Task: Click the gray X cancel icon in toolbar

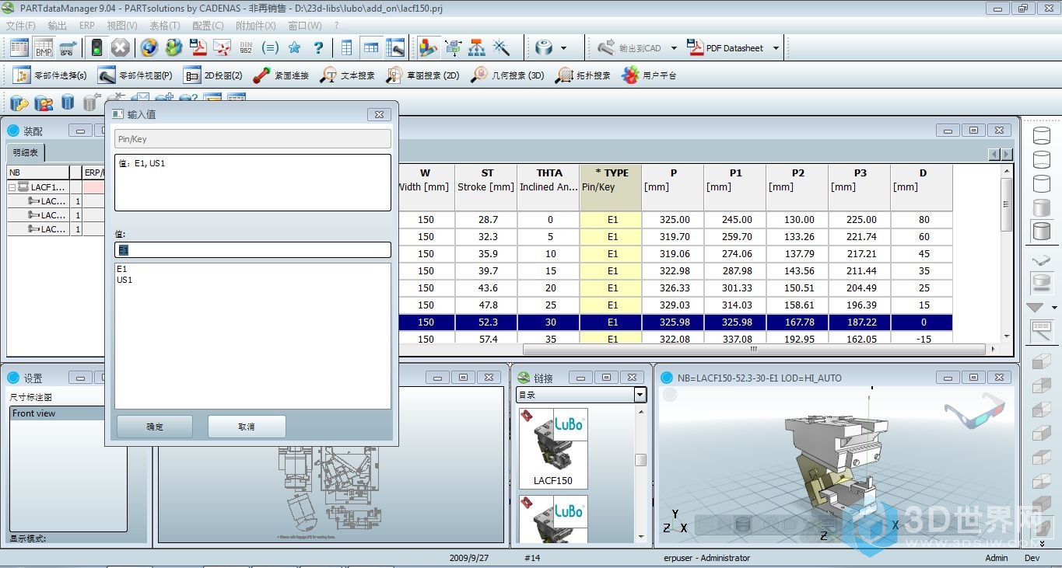Action: point(120,47)
